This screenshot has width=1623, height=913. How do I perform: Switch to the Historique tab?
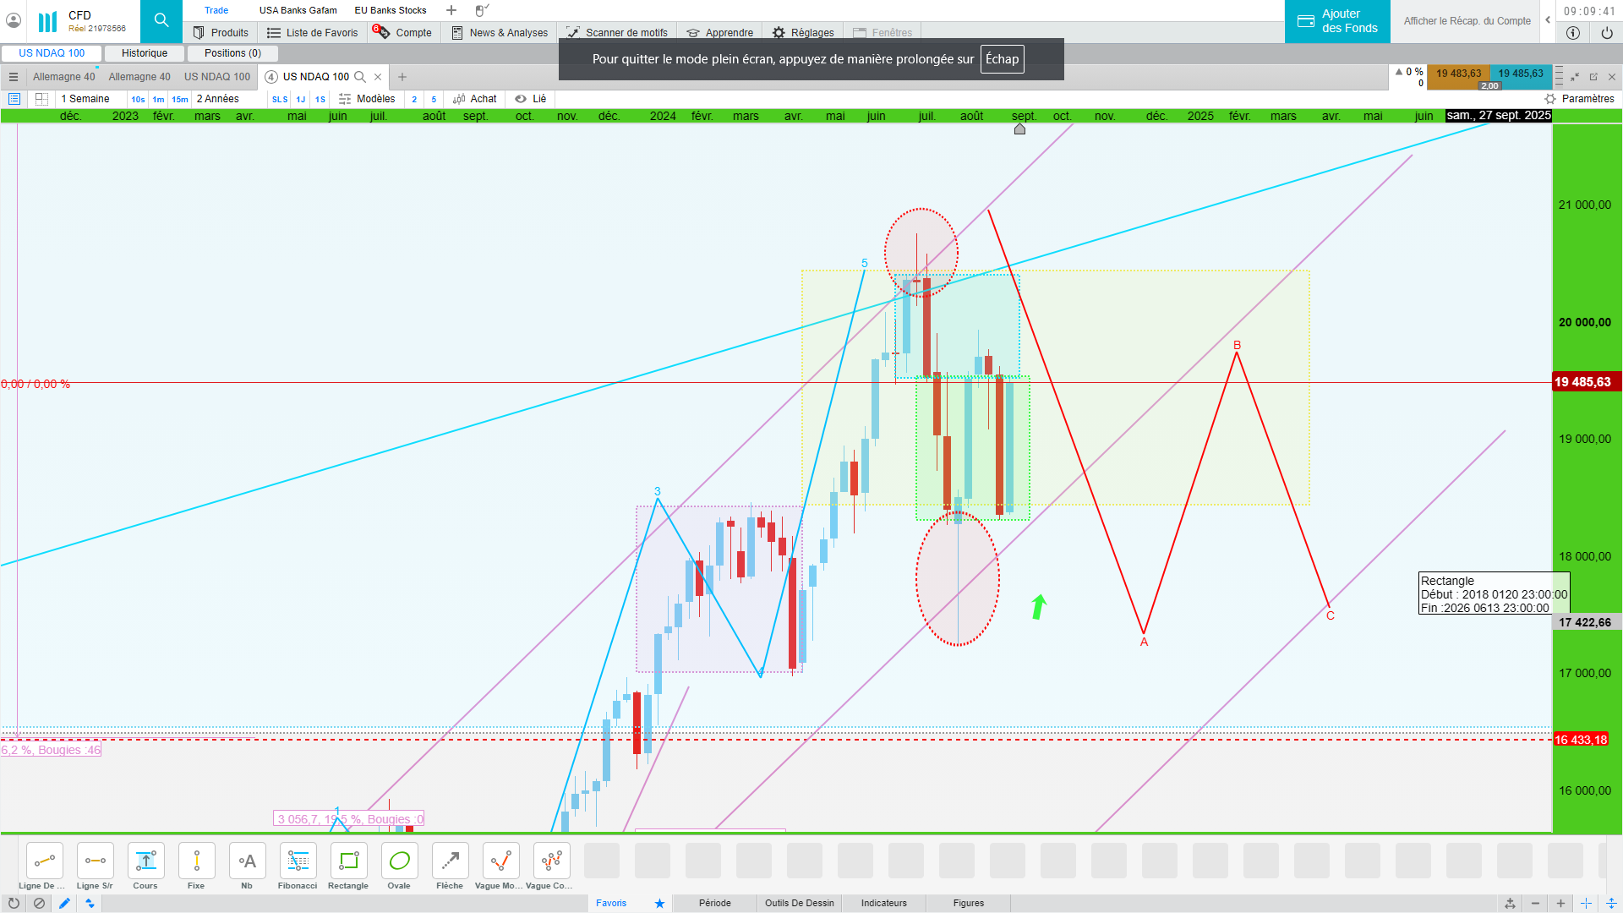(x=145, y=53)
